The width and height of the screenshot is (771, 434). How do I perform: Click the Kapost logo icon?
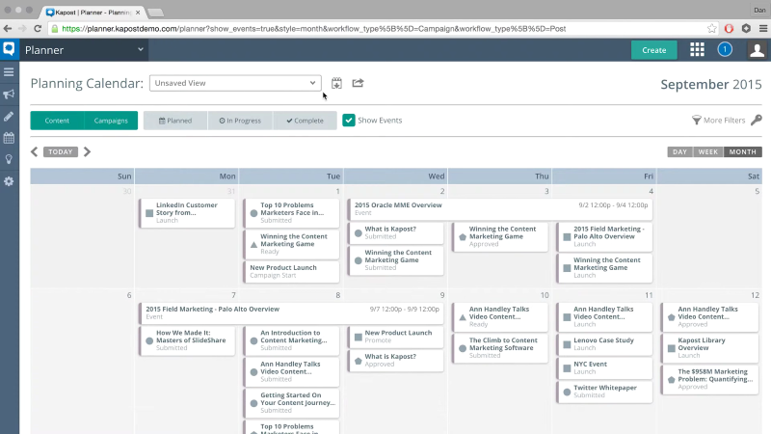click(x=9, y=49)
